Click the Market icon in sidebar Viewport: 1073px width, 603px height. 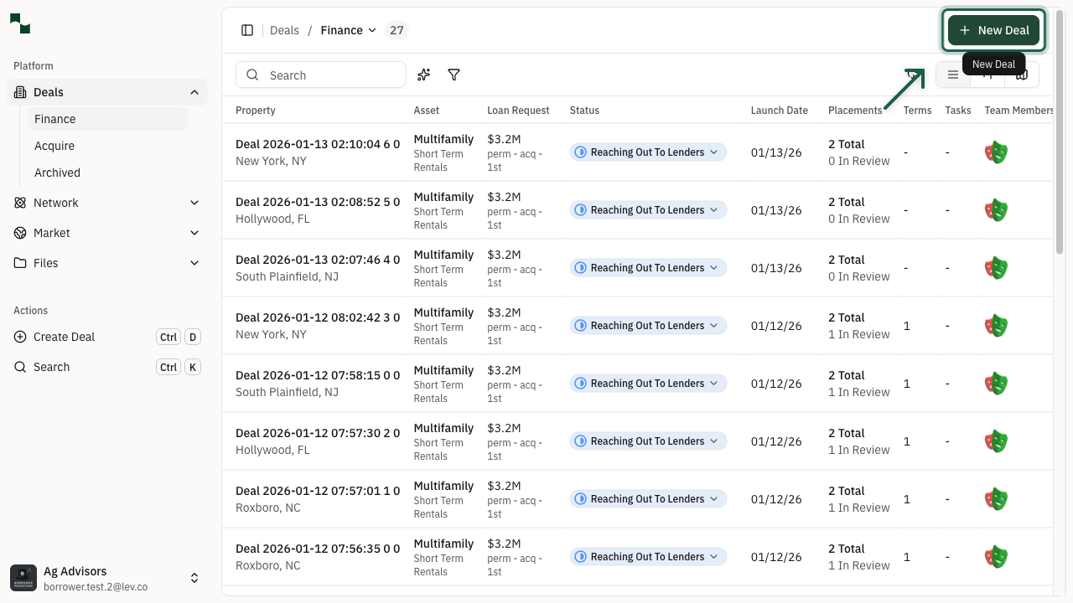coord(20,233)
